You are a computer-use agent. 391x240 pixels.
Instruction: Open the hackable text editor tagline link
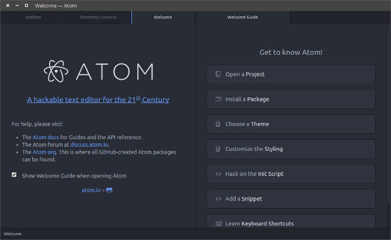click(98, 100)
